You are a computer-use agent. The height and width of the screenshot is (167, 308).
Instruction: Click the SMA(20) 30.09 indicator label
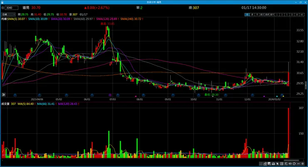pyautogui.click(x=60, y=19)
